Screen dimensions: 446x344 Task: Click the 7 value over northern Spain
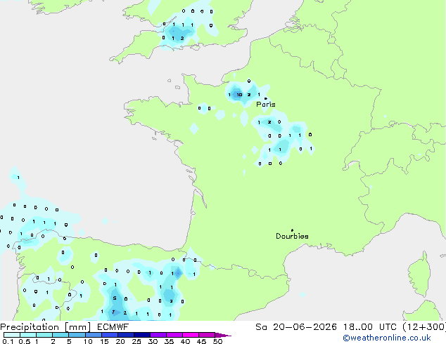point(113,312)
